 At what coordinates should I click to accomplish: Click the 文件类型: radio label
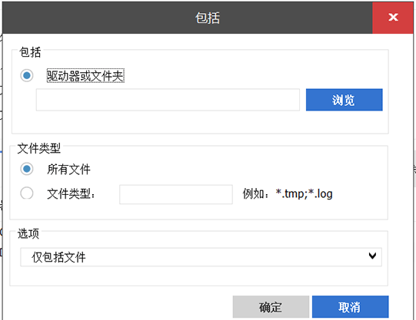click(71, 193)
